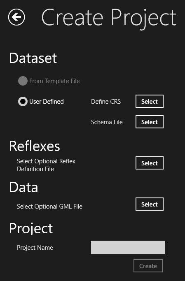Viewport: 185px width, 281px height.
Task: Click the Define CRS label
Action: (x=106, y=102)
